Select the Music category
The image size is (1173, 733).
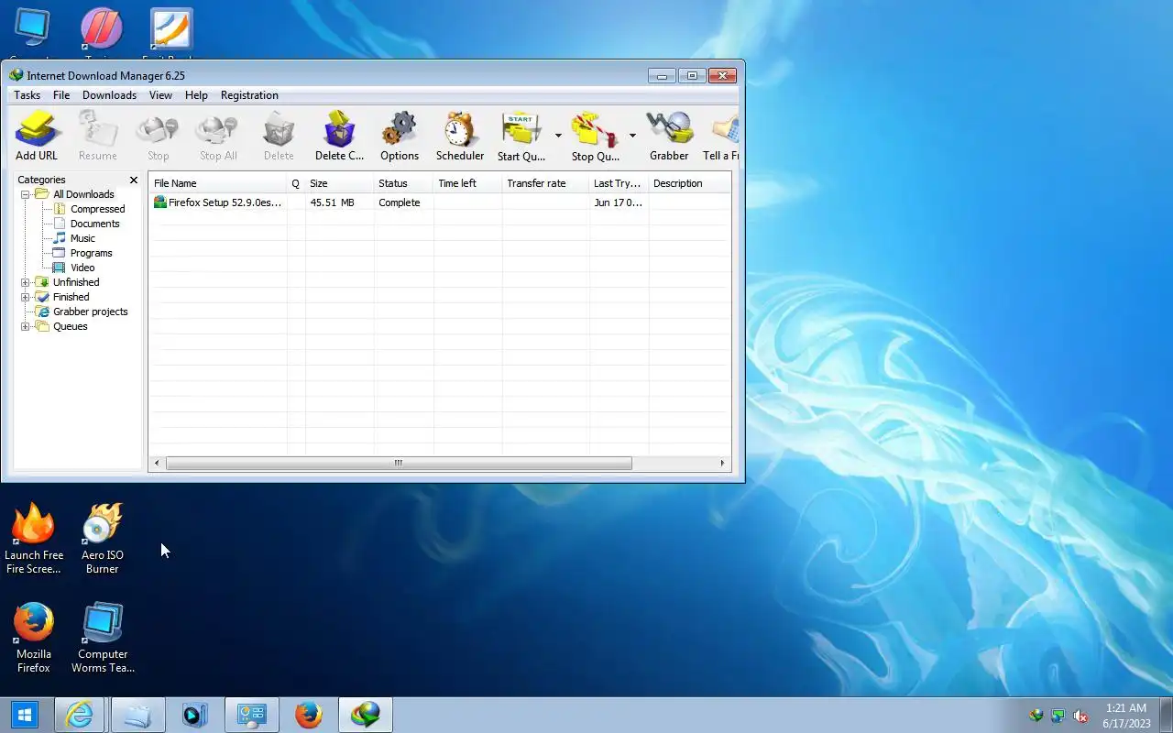(82, 238)
